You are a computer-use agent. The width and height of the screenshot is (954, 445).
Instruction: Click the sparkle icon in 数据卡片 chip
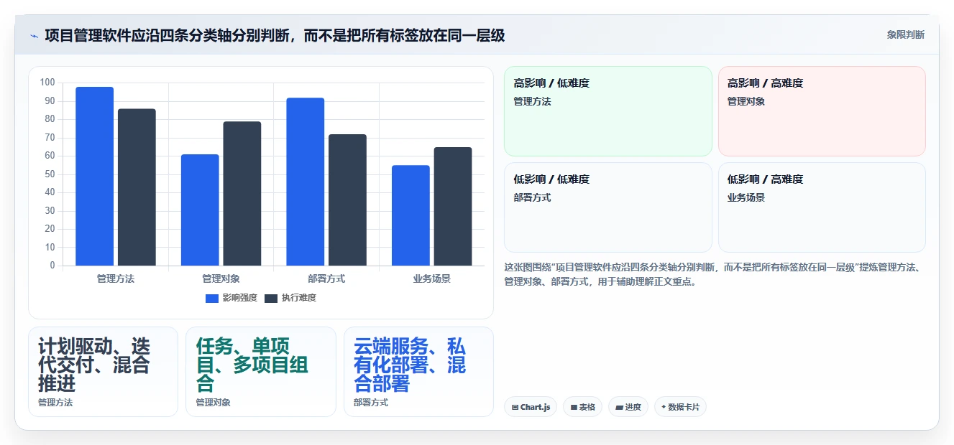point(664,407)
